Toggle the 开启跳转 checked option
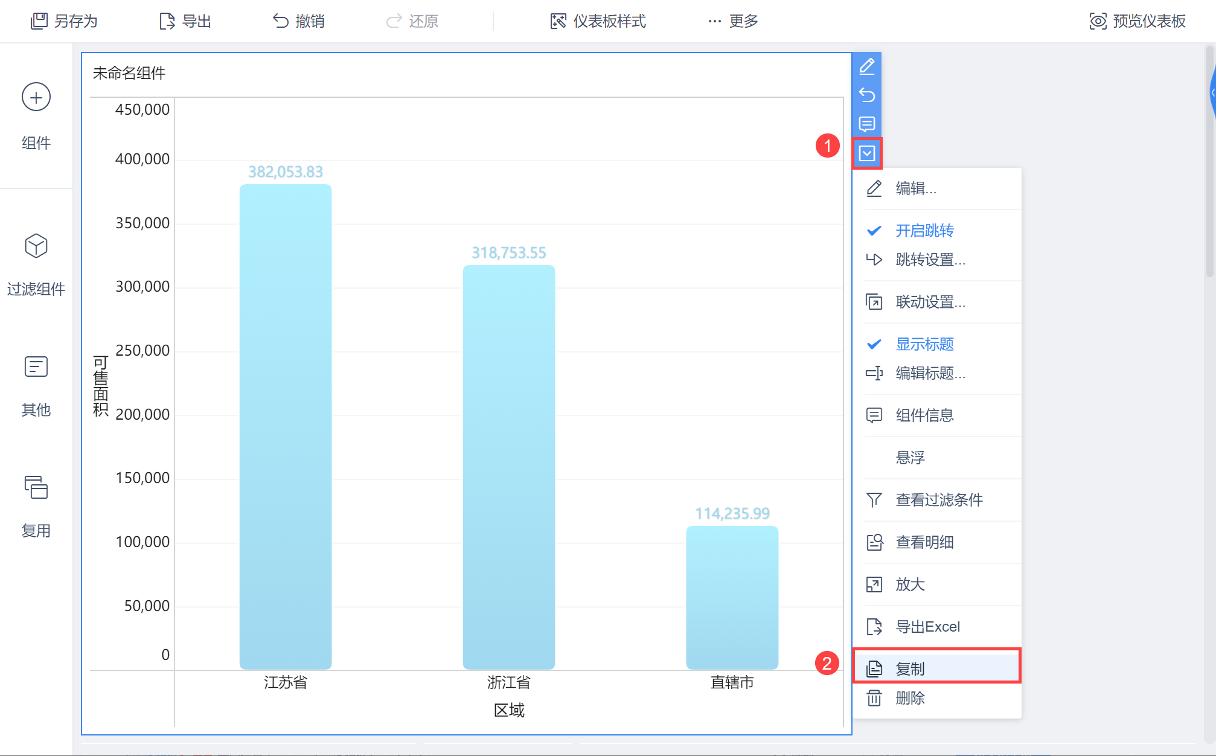This screenshot has width=1216, height=756. (924, 231)
